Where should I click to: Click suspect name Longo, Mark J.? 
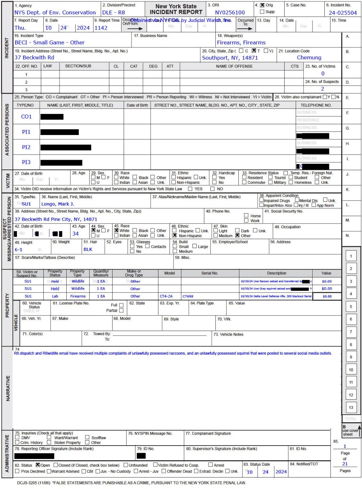coord(58,204)
